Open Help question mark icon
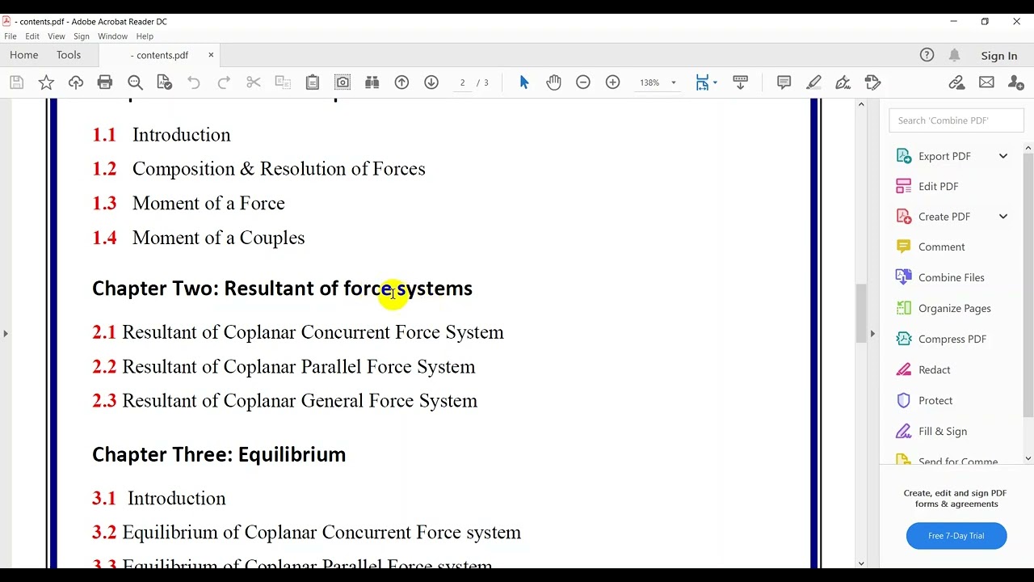 927,55
